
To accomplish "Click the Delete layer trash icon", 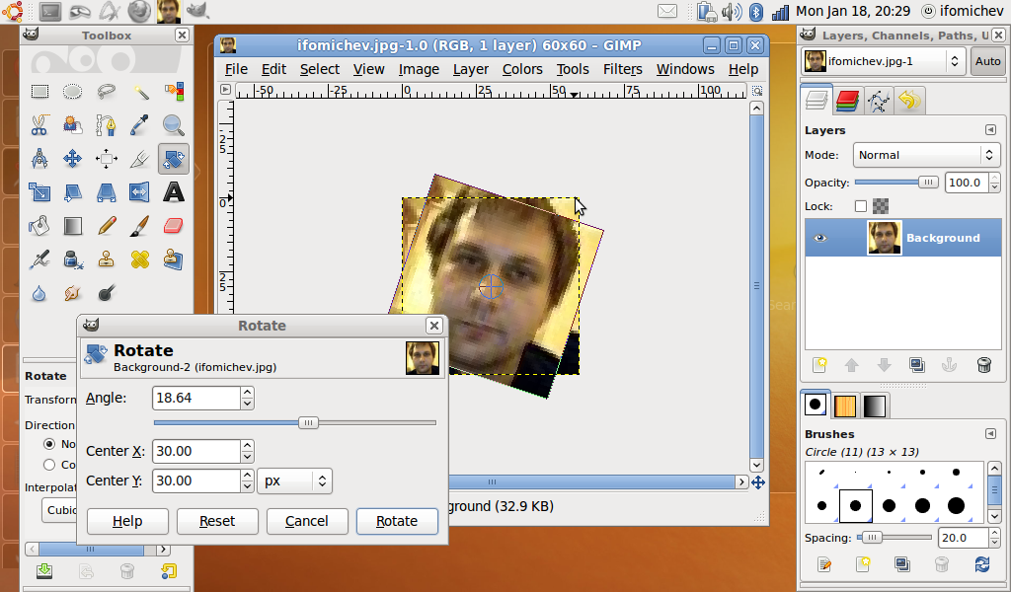I will (x=983, y=365).
